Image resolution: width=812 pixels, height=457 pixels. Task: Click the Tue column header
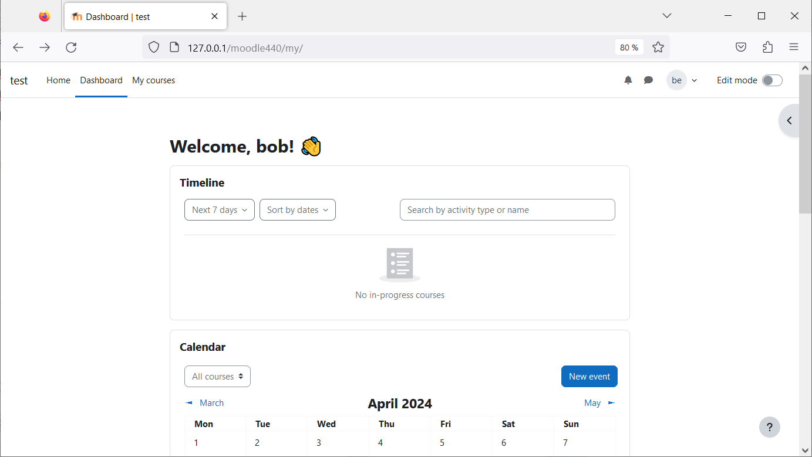click(x=262, y=424)
